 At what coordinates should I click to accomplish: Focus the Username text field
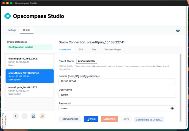click(x=117, y=95)
